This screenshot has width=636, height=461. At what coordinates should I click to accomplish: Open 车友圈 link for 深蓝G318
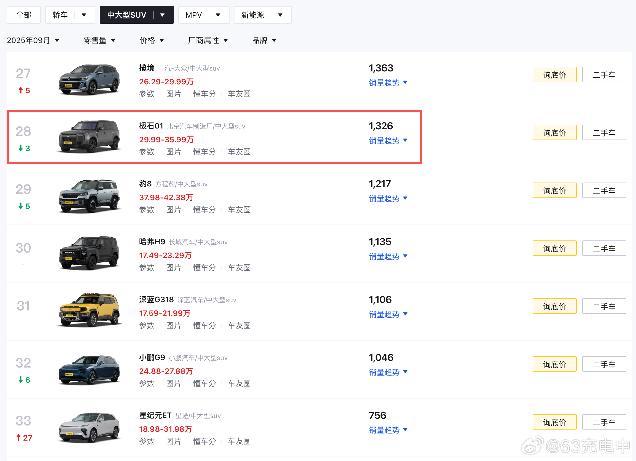pyautogui.click(x=239, y=325)
